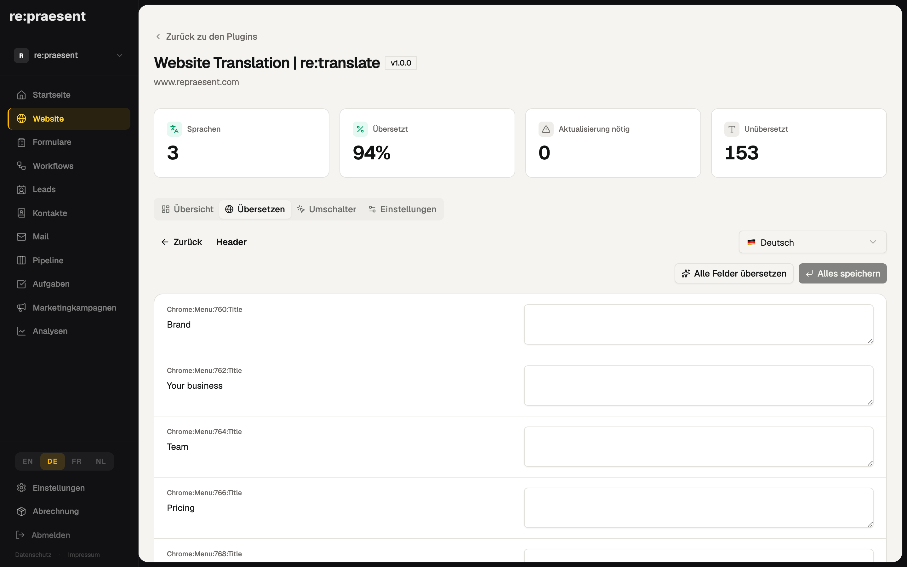Click Alles speichern button
The height and width of the screenshot is (567, 907).
click(842, 273)
